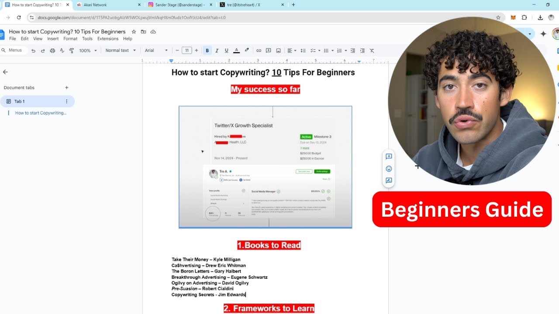Open the highlight color picker

[247, 51]
